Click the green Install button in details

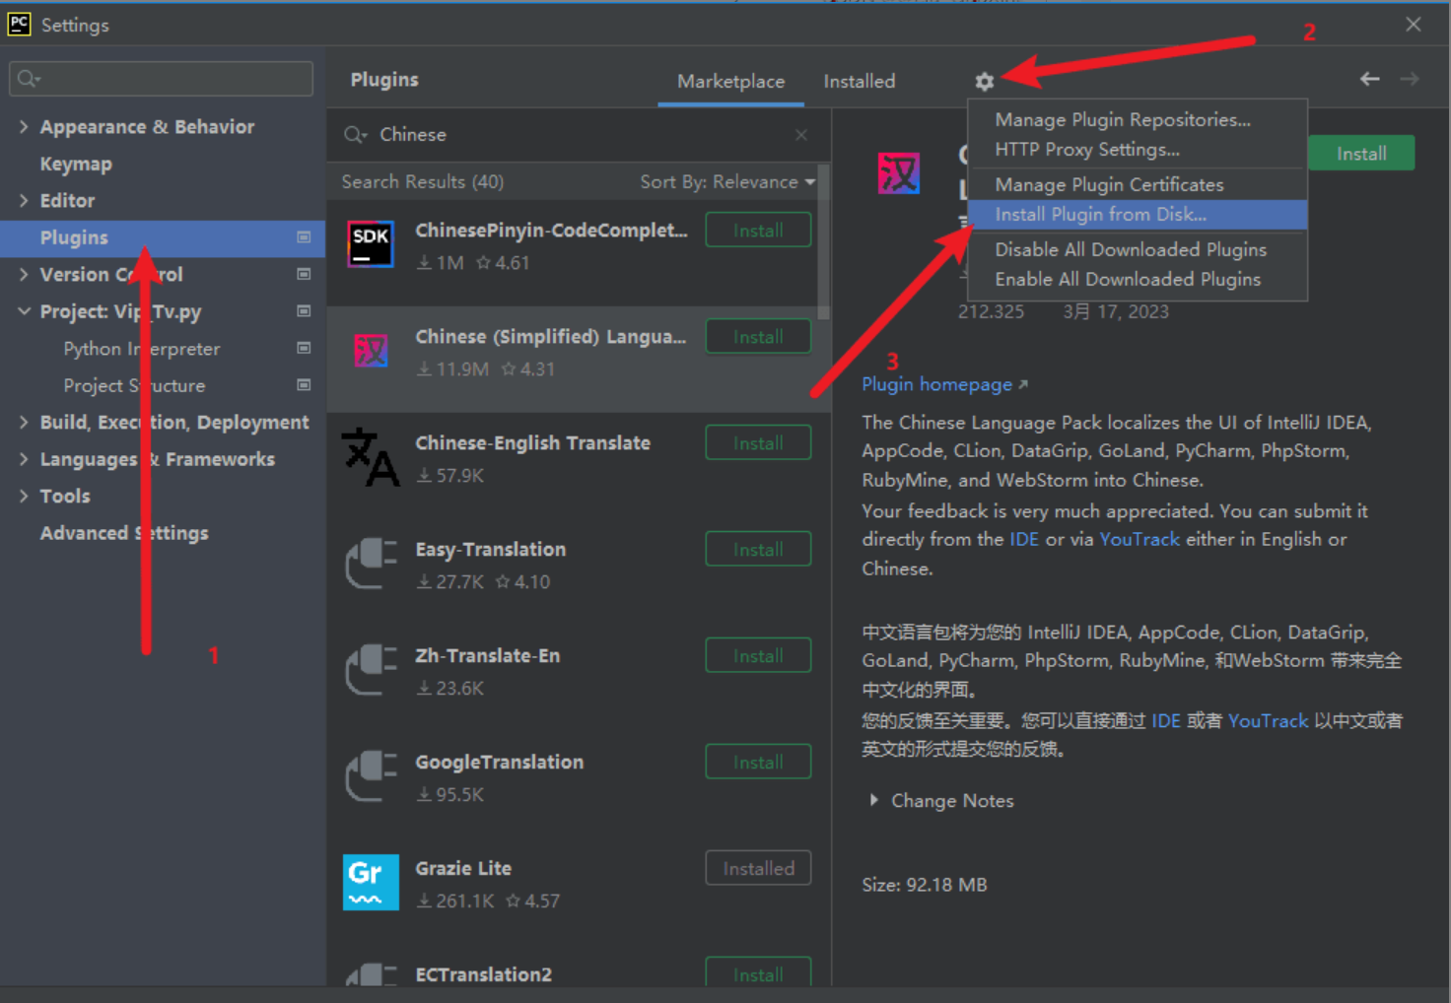tap(1361, 154)
